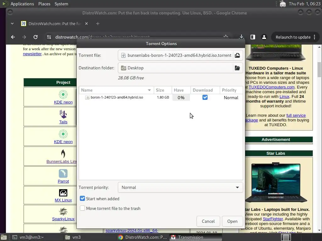The width and height of the screenshot is (322, 241).
Task: Open the Places menu
Action: [44, 4]
